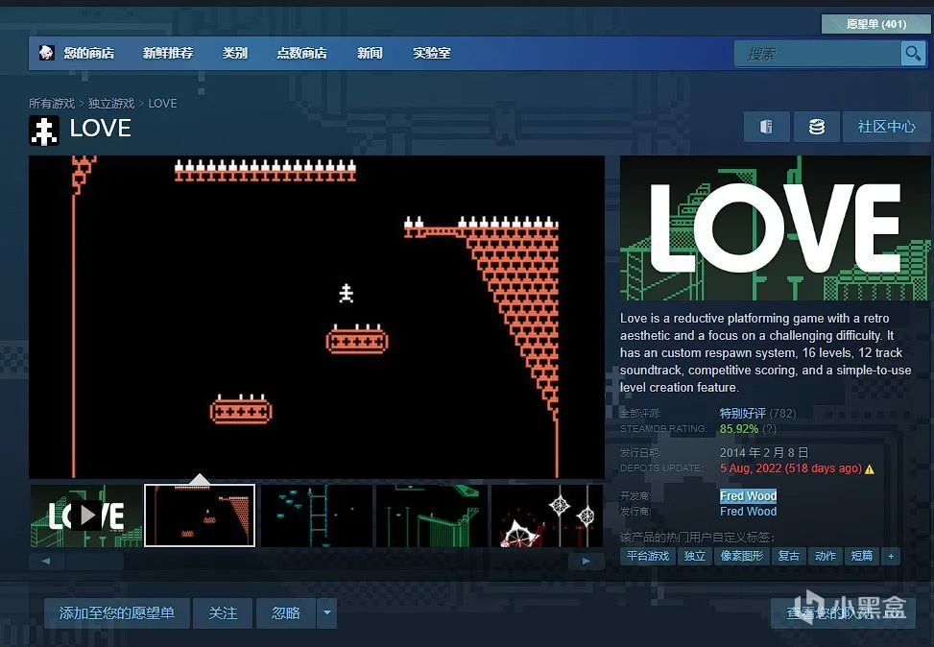Play the LOVE trailer video thumbnail

pyautogui.click(x=86, y=515)
